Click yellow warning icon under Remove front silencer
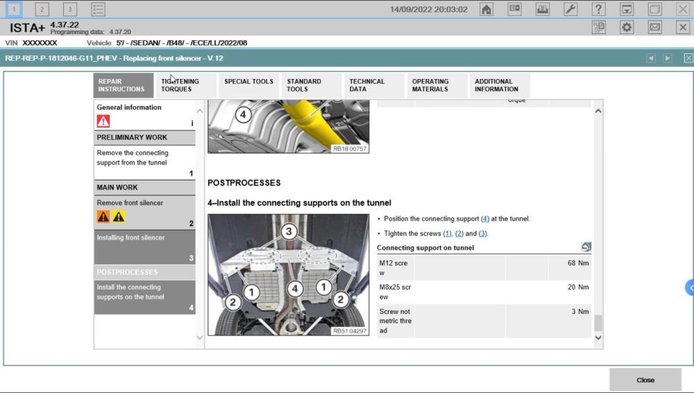The image size is (694, 393). 118,216
